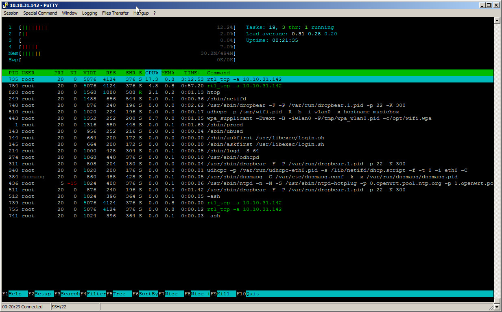Open the Files Transfer menu
Screen dimensions: 502x312
click(115, 13)
